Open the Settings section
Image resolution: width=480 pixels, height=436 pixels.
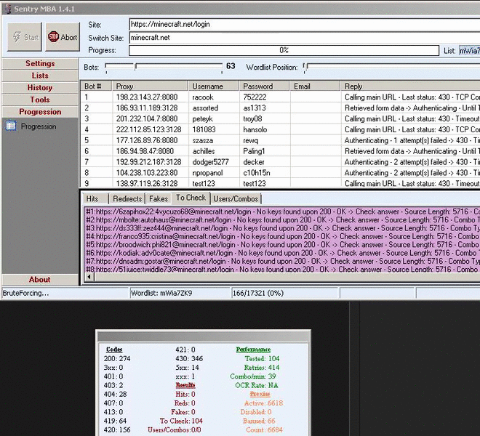pyautogui.click(x=40, y=63)
